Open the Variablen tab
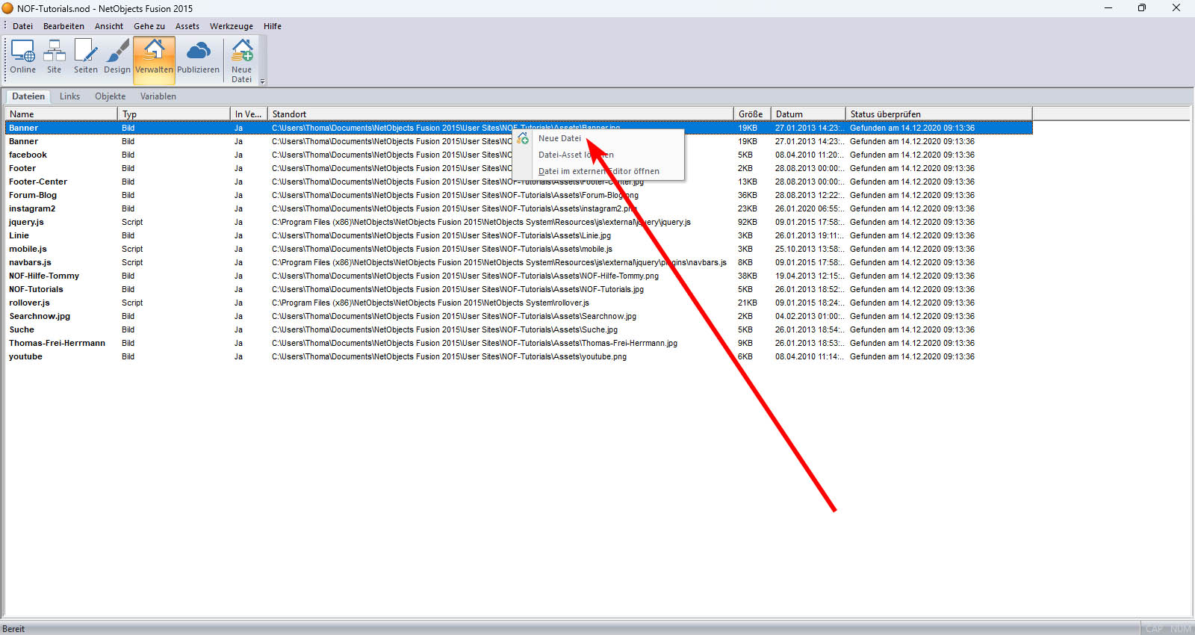The image size is (1195, 635). point(158,96)
